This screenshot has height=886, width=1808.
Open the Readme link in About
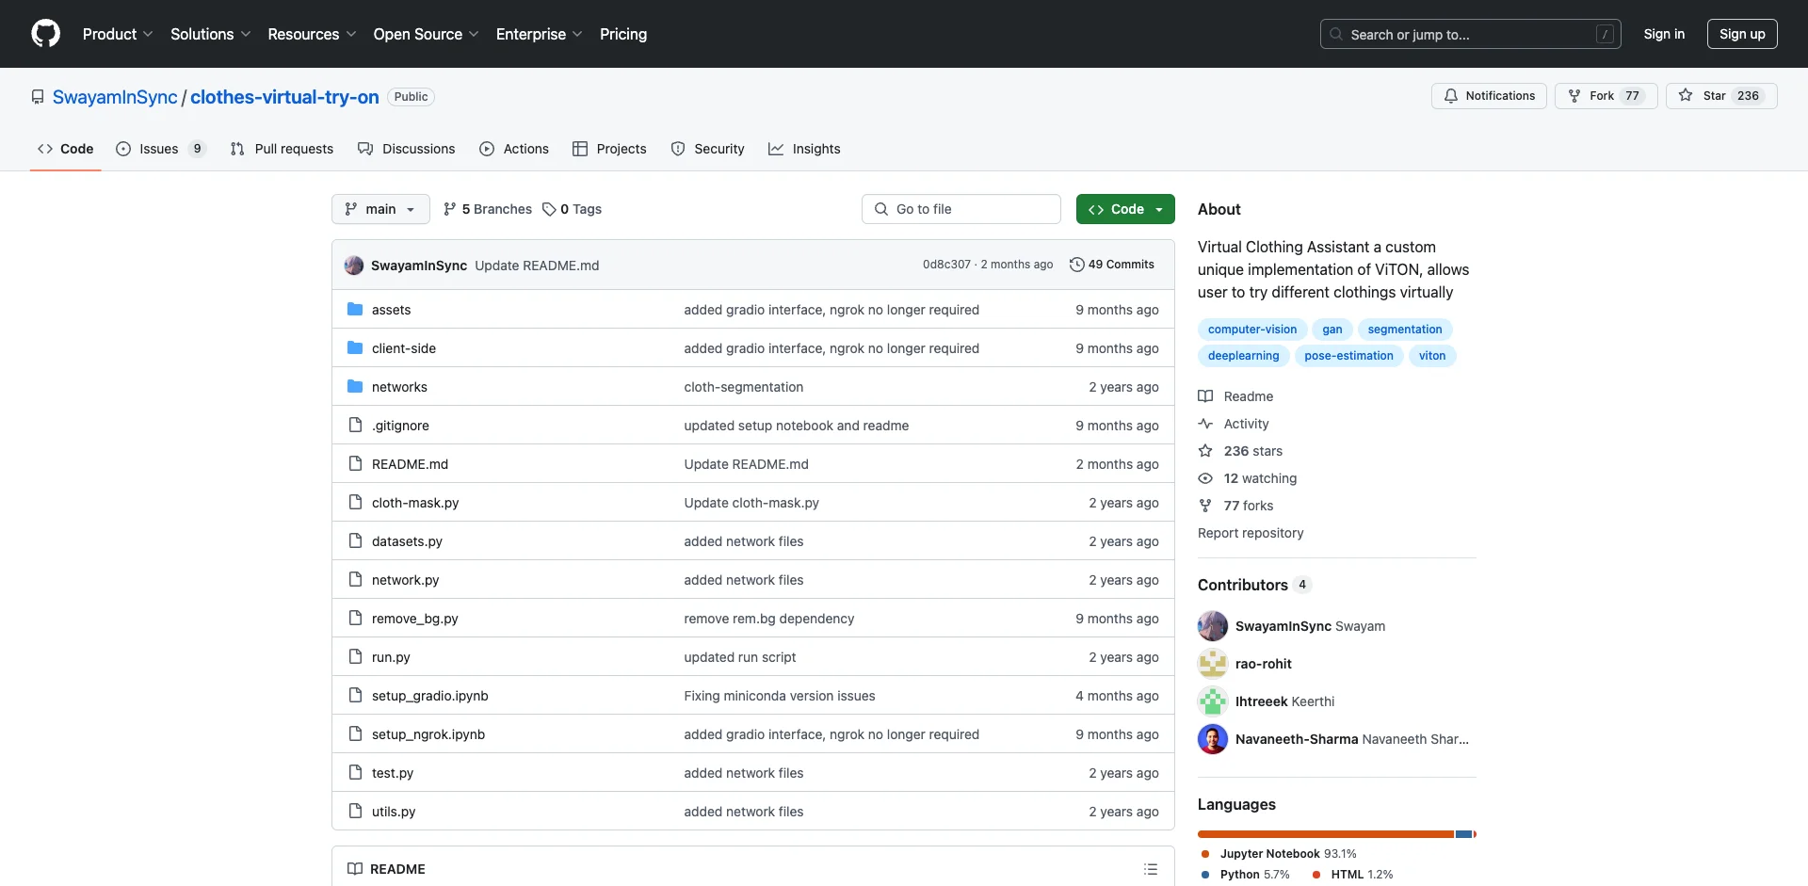tap(1235, 396)
